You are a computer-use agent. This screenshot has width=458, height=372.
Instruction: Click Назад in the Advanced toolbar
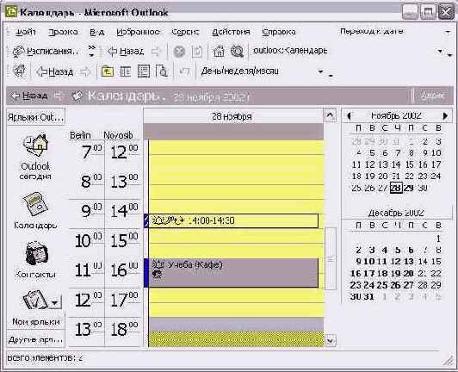point(54,71)
